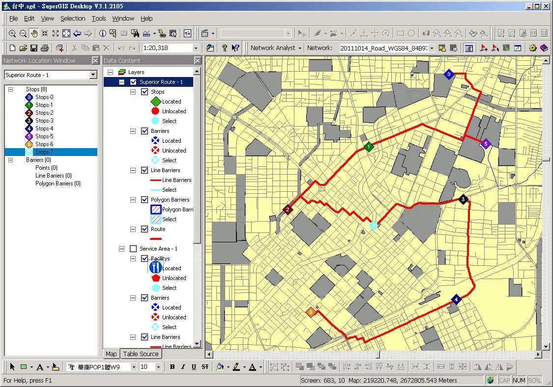553x387 pixels.
Task: Select the Identify info tool
Action: pos(103,33)
